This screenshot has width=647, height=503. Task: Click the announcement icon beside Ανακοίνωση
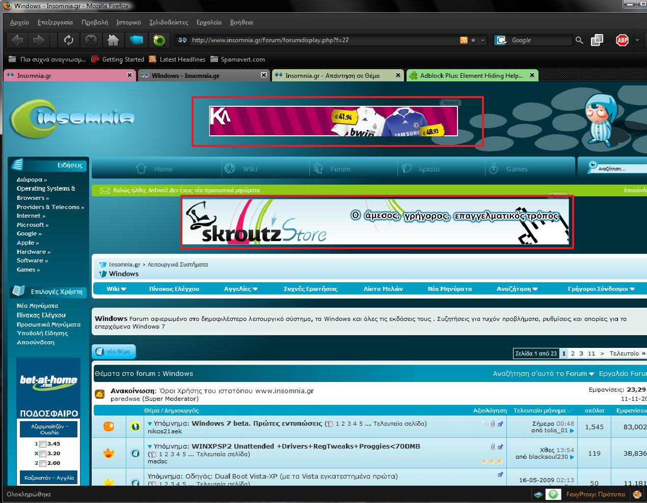pos(100,393)
